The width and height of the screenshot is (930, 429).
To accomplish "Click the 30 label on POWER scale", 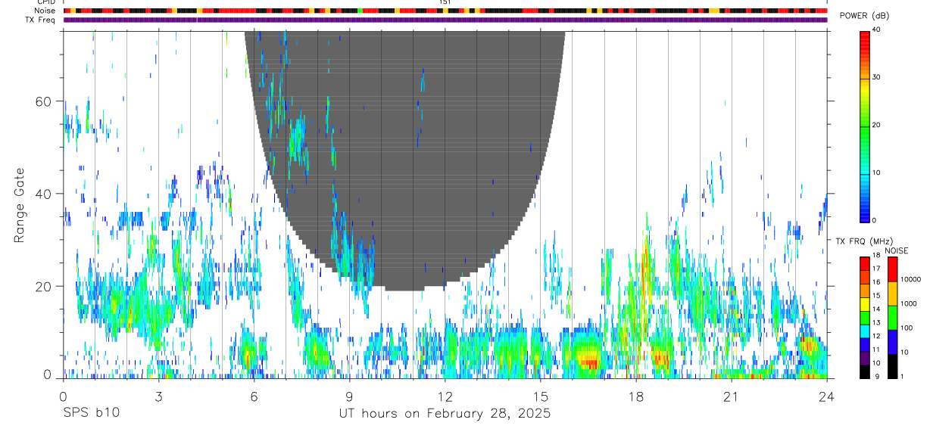I will pyautogui.click(x=877, y=77).
